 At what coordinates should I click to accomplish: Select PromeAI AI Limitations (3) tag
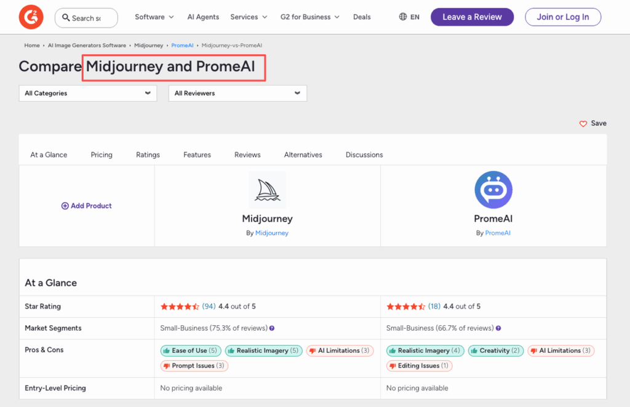561,351
